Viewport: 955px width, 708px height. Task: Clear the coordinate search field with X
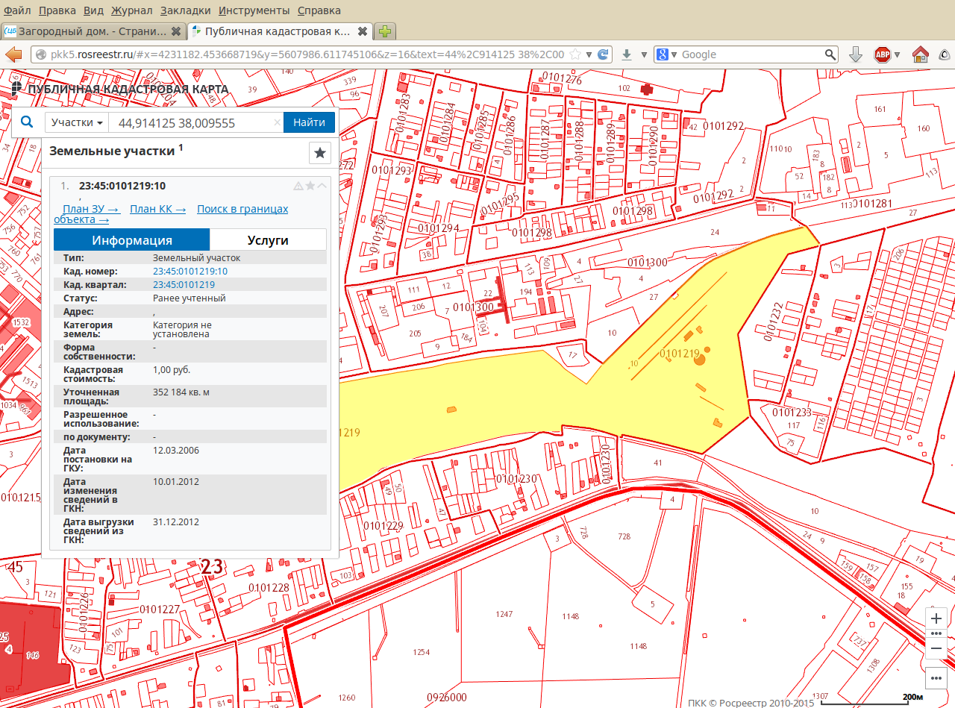point(277,123)
